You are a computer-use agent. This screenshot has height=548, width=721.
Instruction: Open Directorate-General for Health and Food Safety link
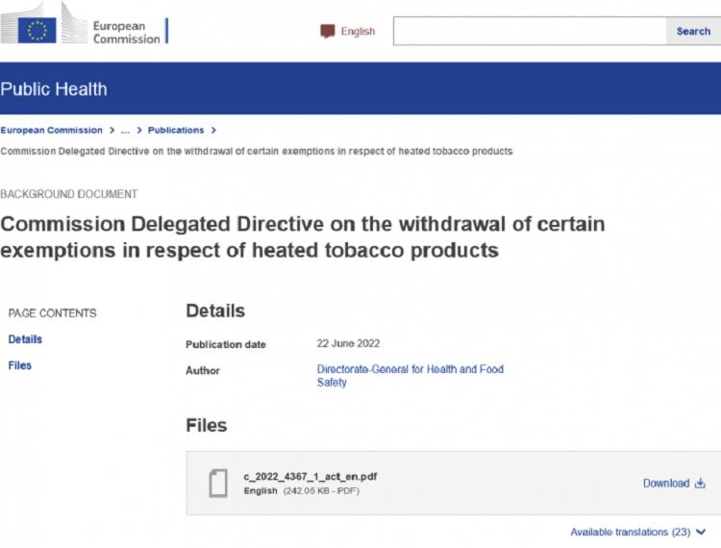(410, 376)
